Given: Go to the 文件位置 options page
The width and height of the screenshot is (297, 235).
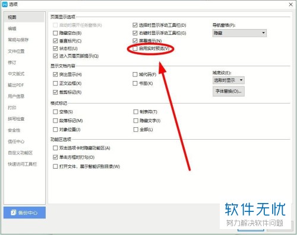Looking at the screenshot, I should tap(16, 51).
